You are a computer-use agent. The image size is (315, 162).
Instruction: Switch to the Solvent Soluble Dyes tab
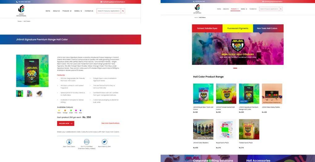click(207, 28)
